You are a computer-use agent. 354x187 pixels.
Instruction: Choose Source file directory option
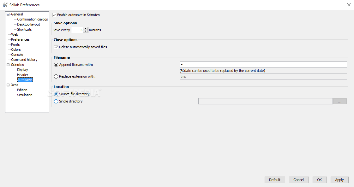56,94
